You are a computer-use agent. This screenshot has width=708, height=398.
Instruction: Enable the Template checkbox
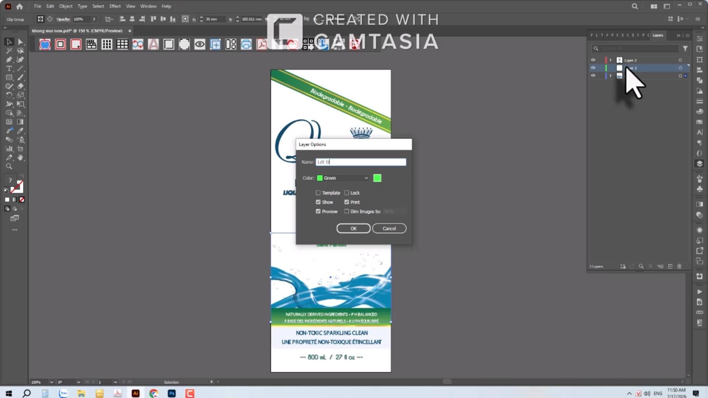pyautogui.click(x=318, y=193)
